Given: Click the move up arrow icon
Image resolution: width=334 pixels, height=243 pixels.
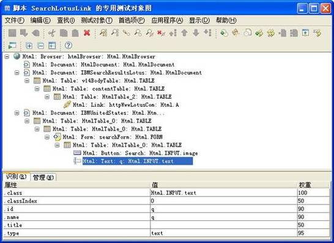Looking at the screenshot, I should [185, 33].
